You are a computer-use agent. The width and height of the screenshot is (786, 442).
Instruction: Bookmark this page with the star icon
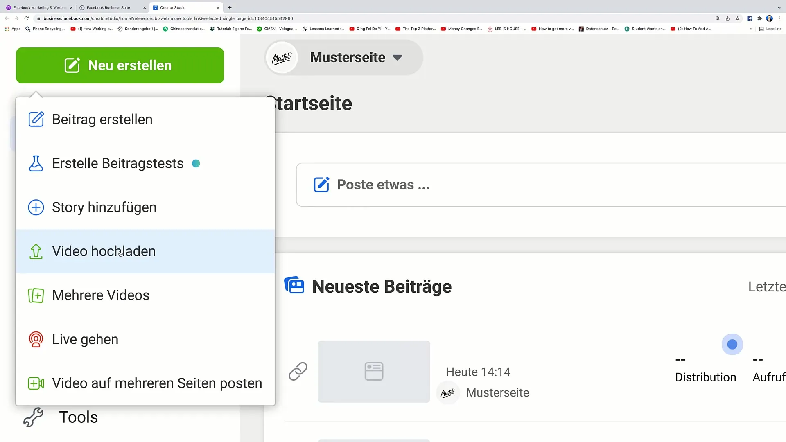tap(738, 18)
